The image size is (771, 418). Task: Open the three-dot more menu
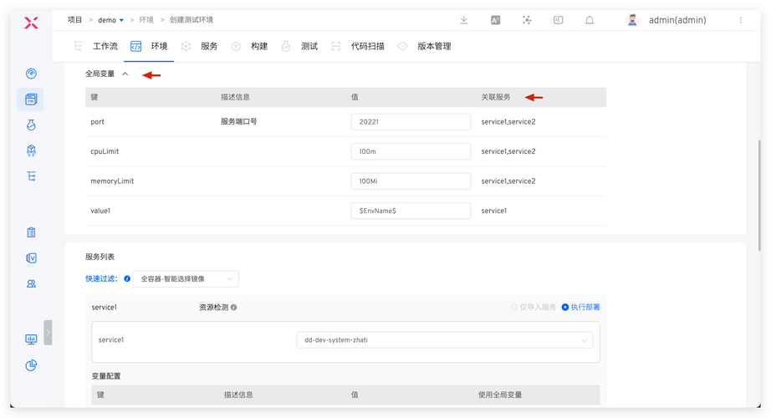[x=741, y=20]
